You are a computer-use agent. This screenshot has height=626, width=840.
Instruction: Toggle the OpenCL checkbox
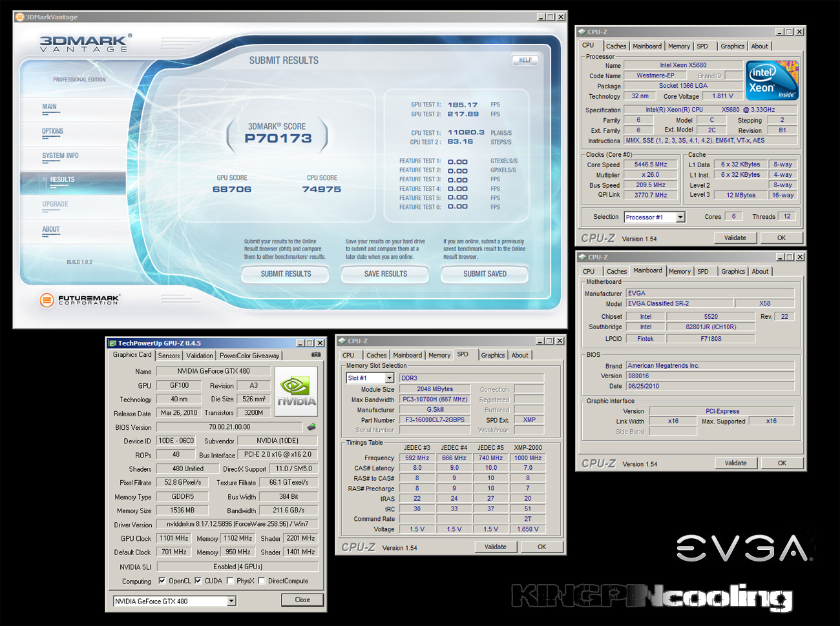(162, 581)
